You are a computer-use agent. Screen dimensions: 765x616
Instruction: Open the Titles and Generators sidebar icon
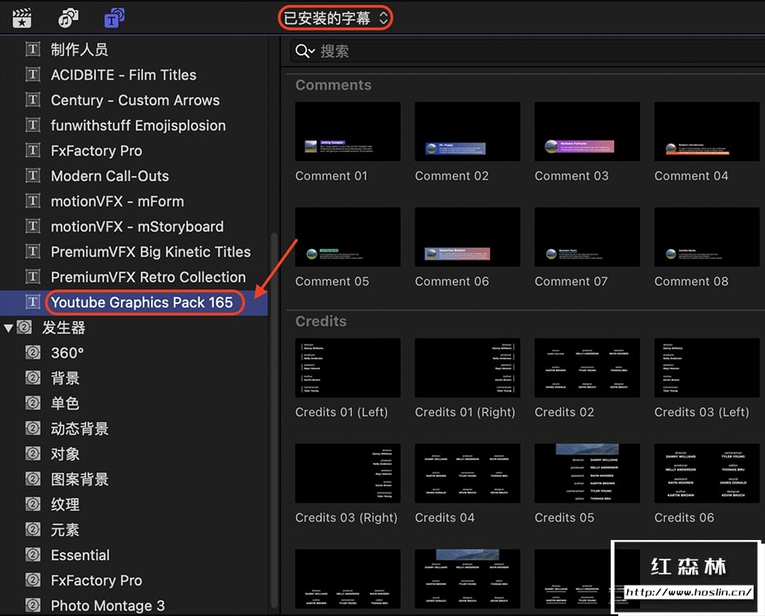(114, 18)
